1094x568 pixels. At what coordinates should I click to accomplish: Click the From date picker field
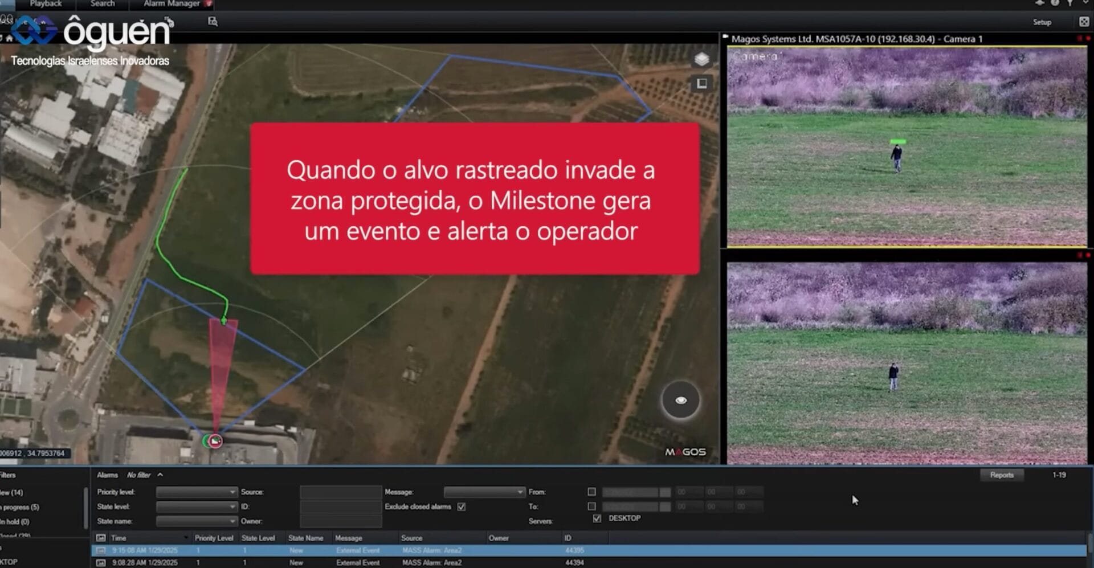636,492
